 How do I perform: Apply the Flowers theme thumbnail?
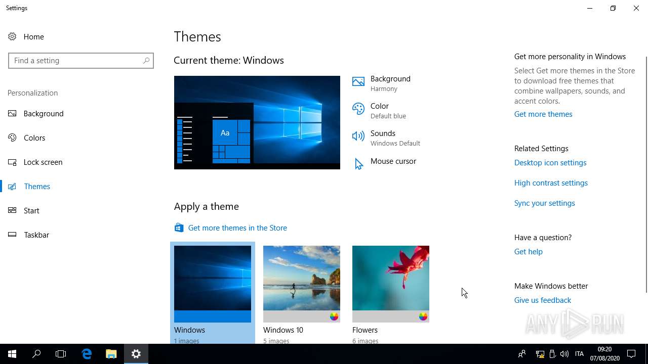(x=391, y=284)
